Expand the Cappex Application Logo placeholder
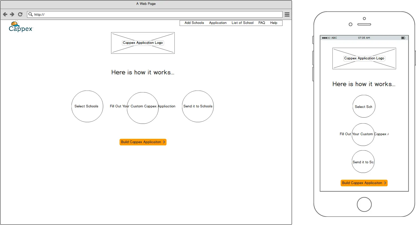This screenshot has width=416, height=225. click(x=143, y=43)
